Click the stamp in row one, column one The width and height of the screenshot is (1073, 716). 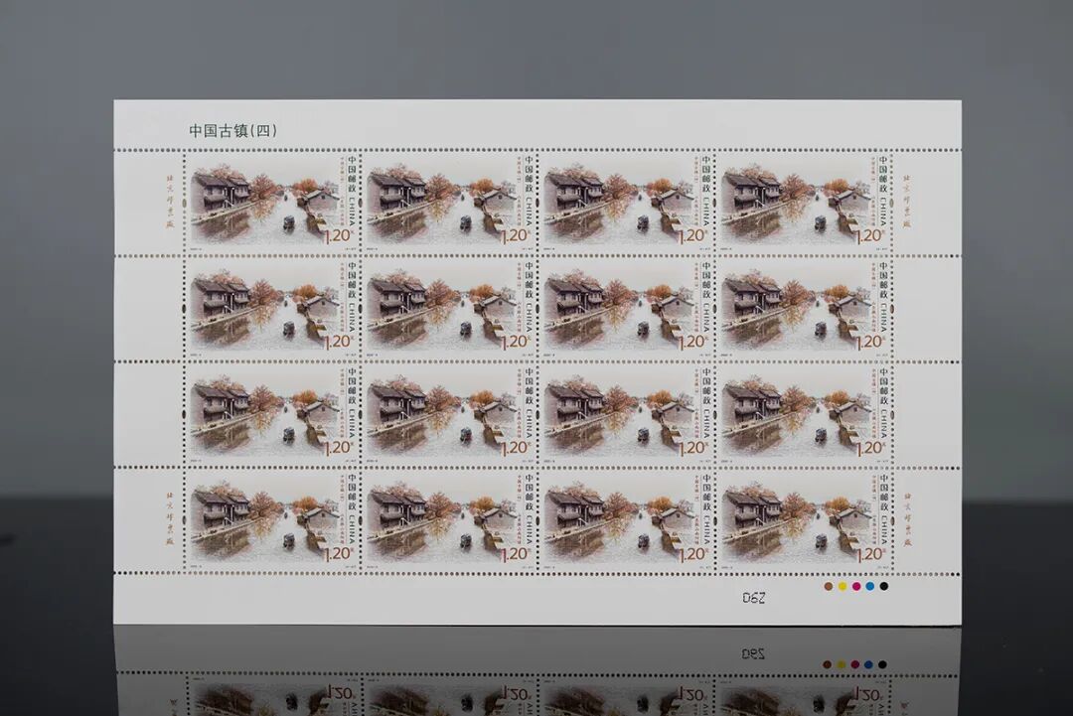pyautogui.click(x=274, y=202)
